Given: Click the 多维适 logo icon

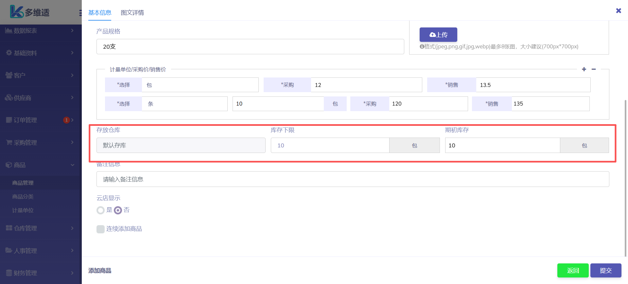Looking at the screenshot, I should (x=16, y=12).
